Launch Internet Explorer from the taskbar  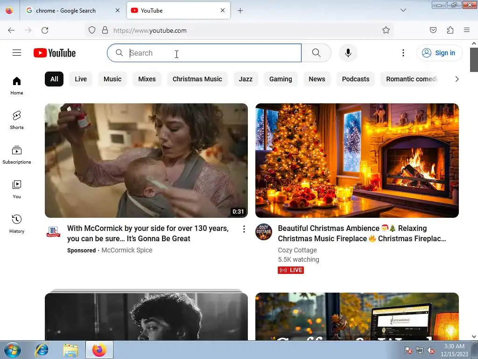[42, 350]
